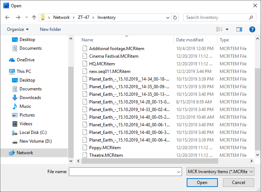Image resolution: width=261 pixels, height=192 pixels.
Task: Click file list scroll down arrow
Action: pos(257,155)
